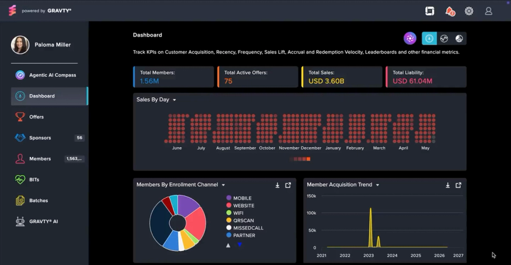Click the Members count badge 1,563

[x=75, y=159]
